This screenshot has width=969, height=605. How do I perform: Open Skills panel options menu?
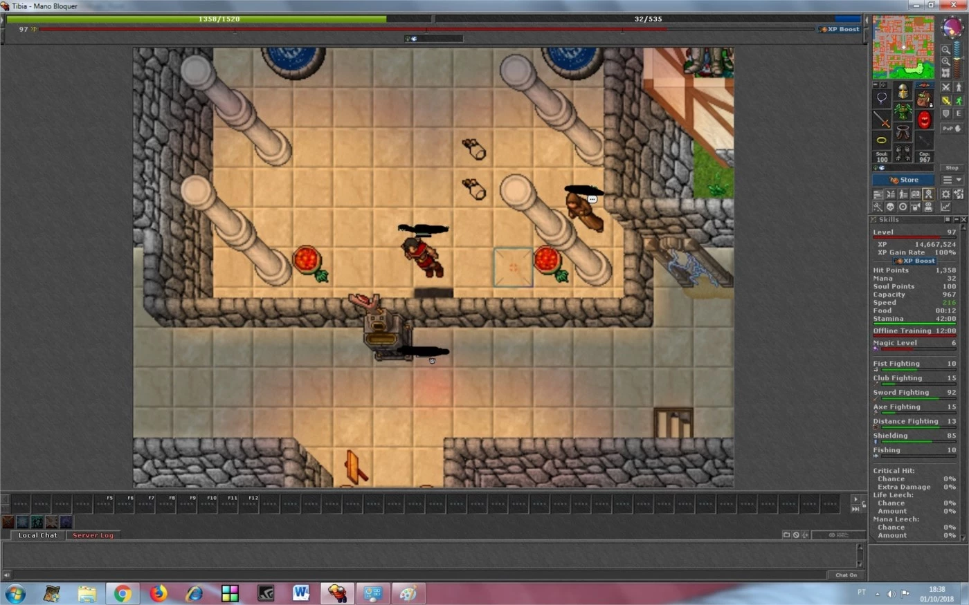click(x=948, y=219)
